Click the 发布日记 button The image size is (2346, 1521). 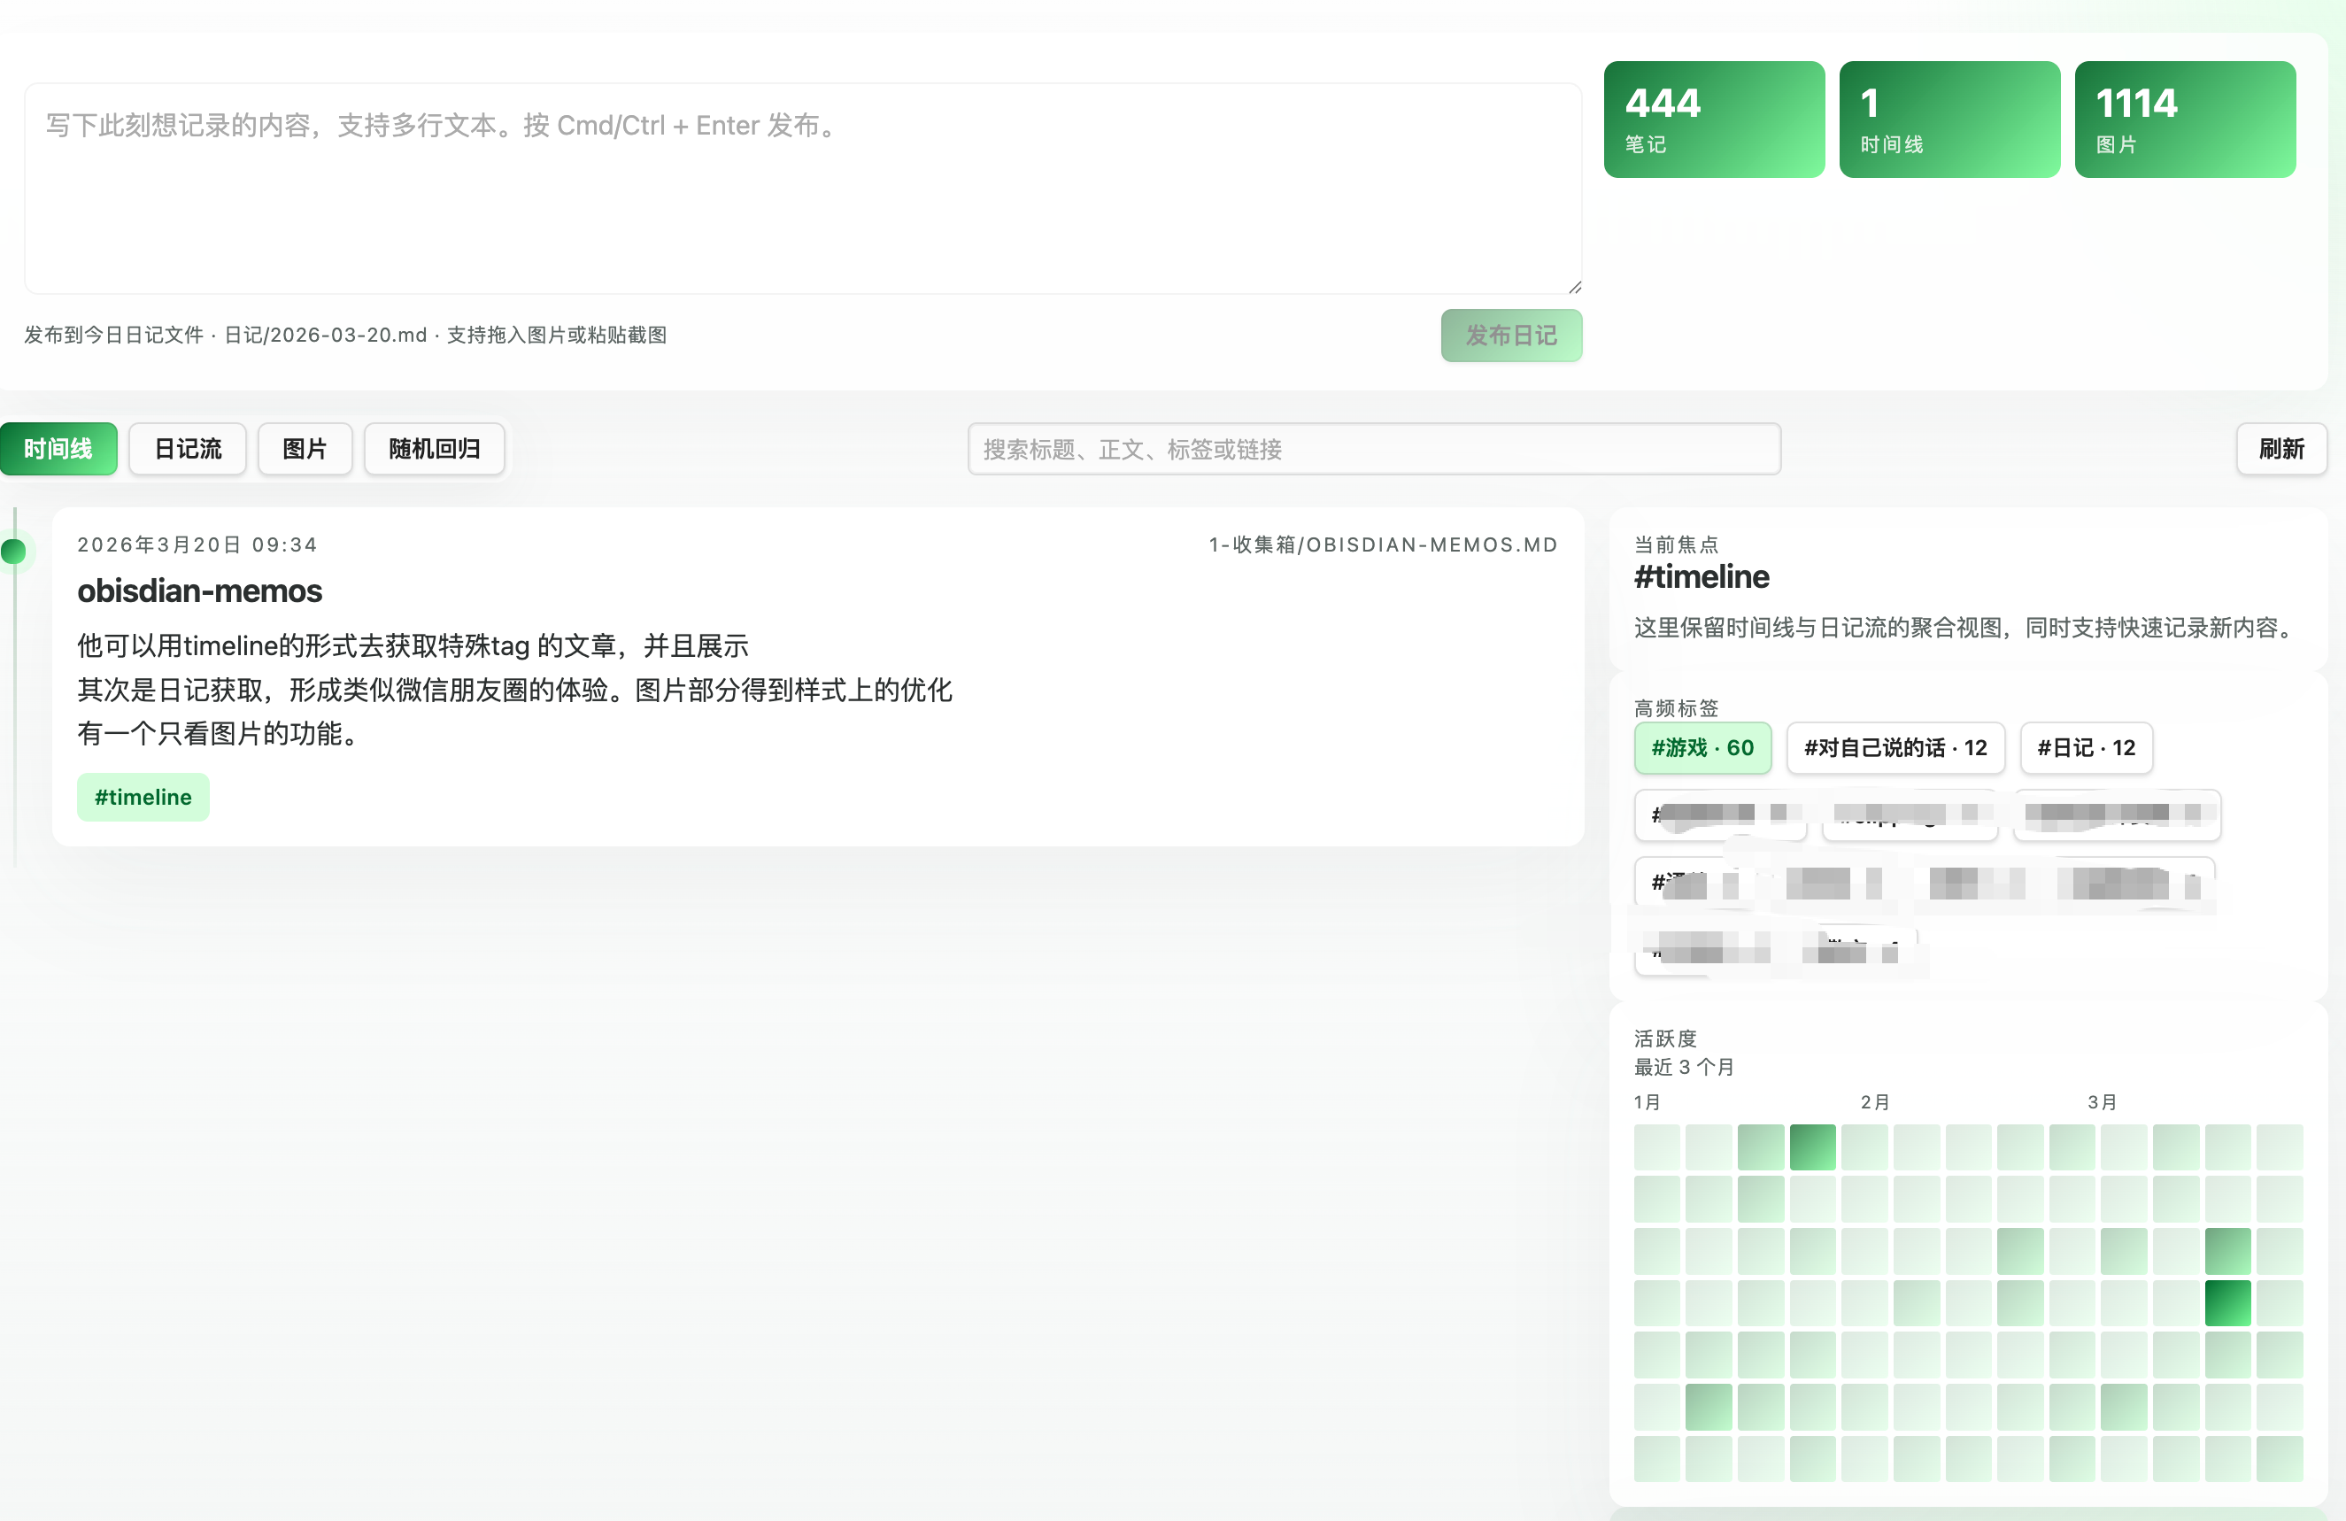click(1510, 336)
